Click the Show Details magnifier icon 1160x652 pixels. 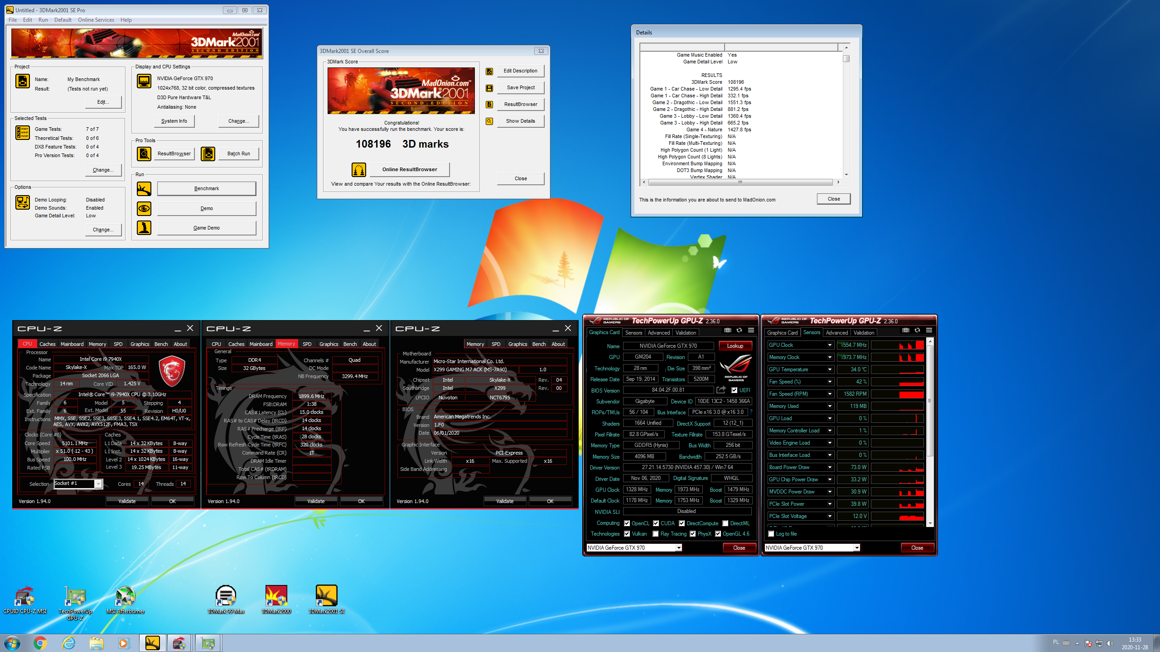click(489, 121)
